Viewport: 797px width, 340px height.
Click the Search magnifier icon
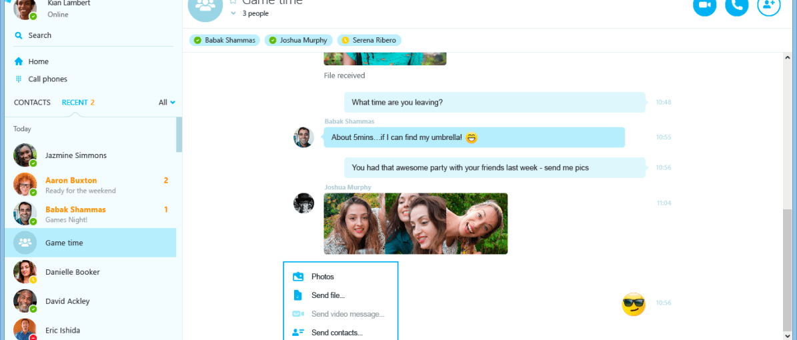pos(19,35)
